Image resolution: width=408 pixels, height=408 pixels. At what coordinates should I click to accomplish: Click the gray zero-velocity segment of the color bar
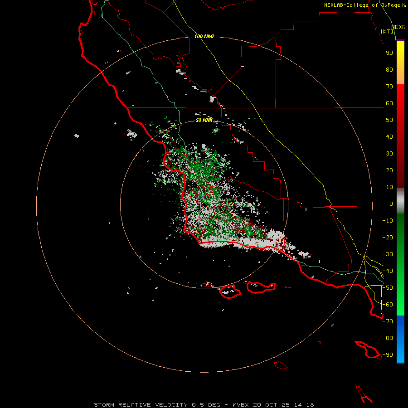tap(400, 201)
